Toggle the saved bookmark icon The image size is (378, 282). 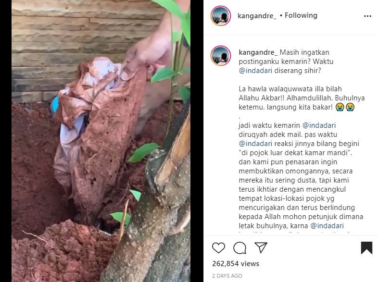[x=366, y=247]
